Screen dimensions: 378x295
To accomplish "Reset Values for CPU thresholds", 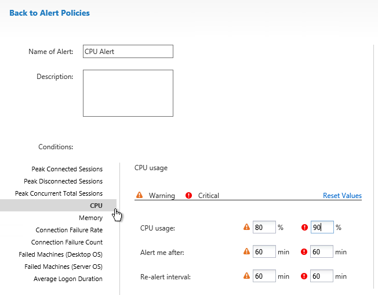I will [x=342, y=196].
